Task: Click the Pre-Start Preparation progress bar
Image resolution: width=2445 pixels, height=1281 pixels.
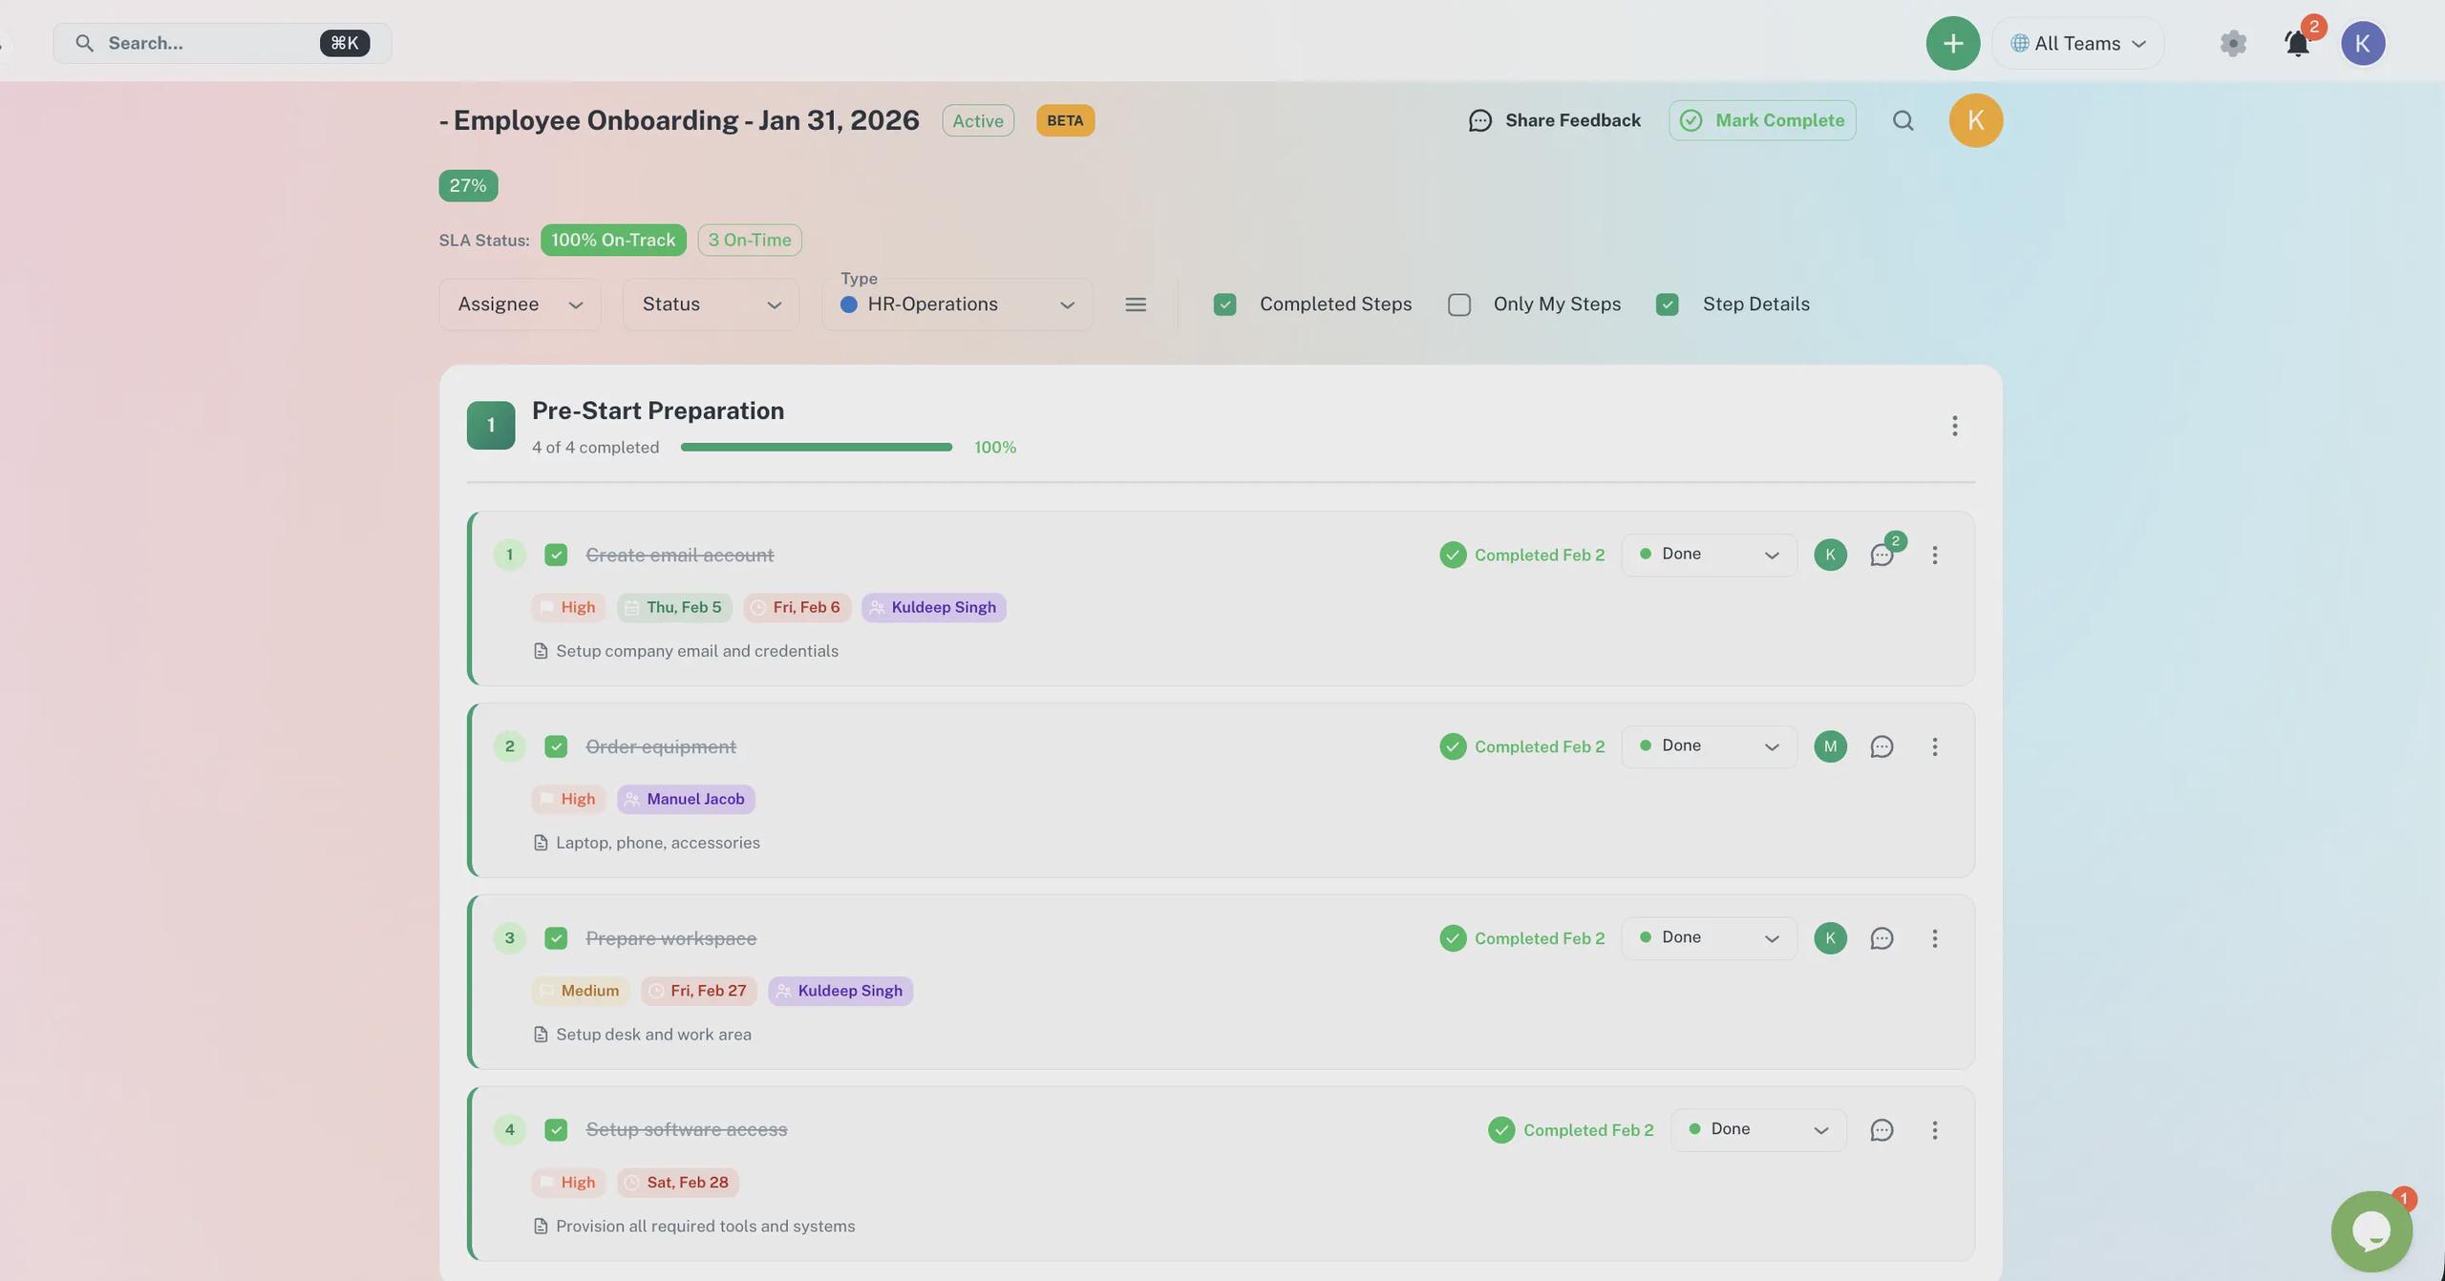Action: click(816, 447)
